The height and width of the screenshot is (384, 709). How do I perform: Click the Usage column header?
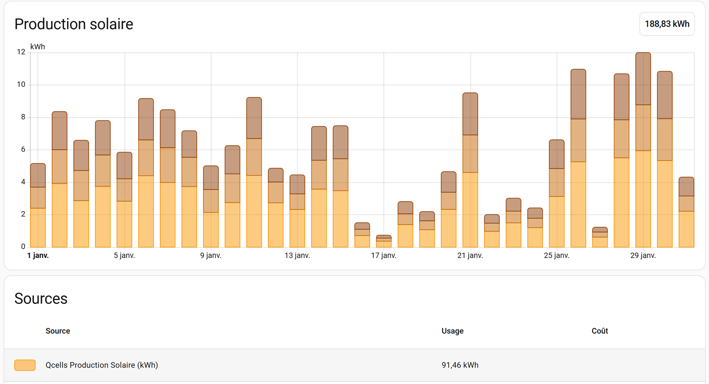452,331
